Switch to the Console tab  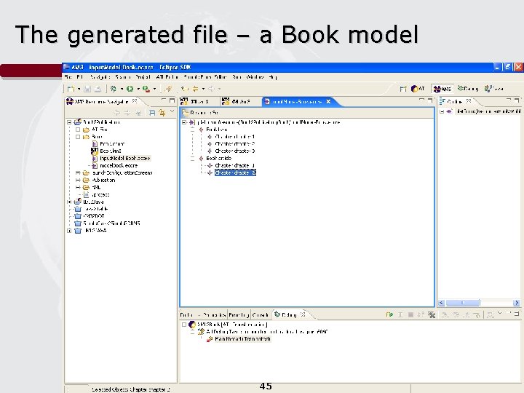[261, 315]
